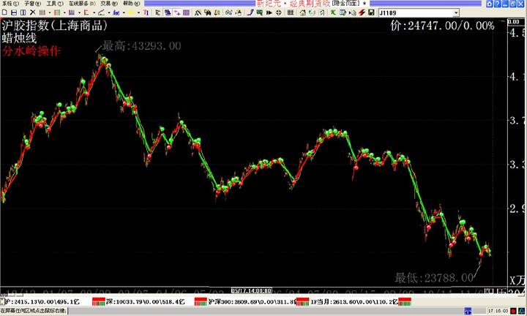The width and height of the screenshot is (527, 316).
Task: Click the house home icon in toolbar
Action: (303, 12)
